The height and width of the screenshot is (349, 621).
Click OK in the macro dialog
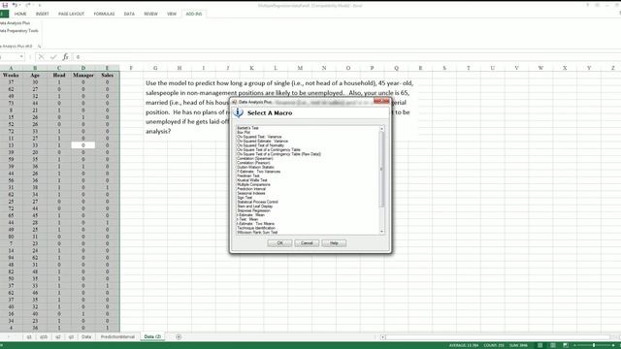pos(279,243)
